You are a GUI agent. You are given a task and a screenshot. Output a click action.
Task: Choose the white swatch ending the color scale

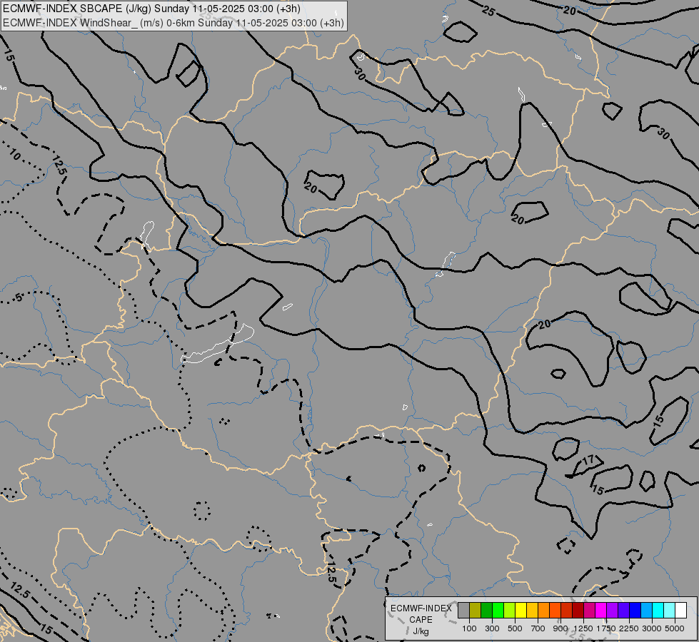click(x=680, y=610)
